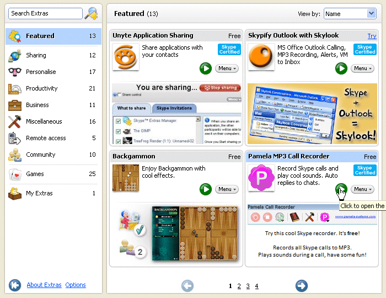
Task: Click the Productivity ruler icon
Action: (x=15, y=89)
